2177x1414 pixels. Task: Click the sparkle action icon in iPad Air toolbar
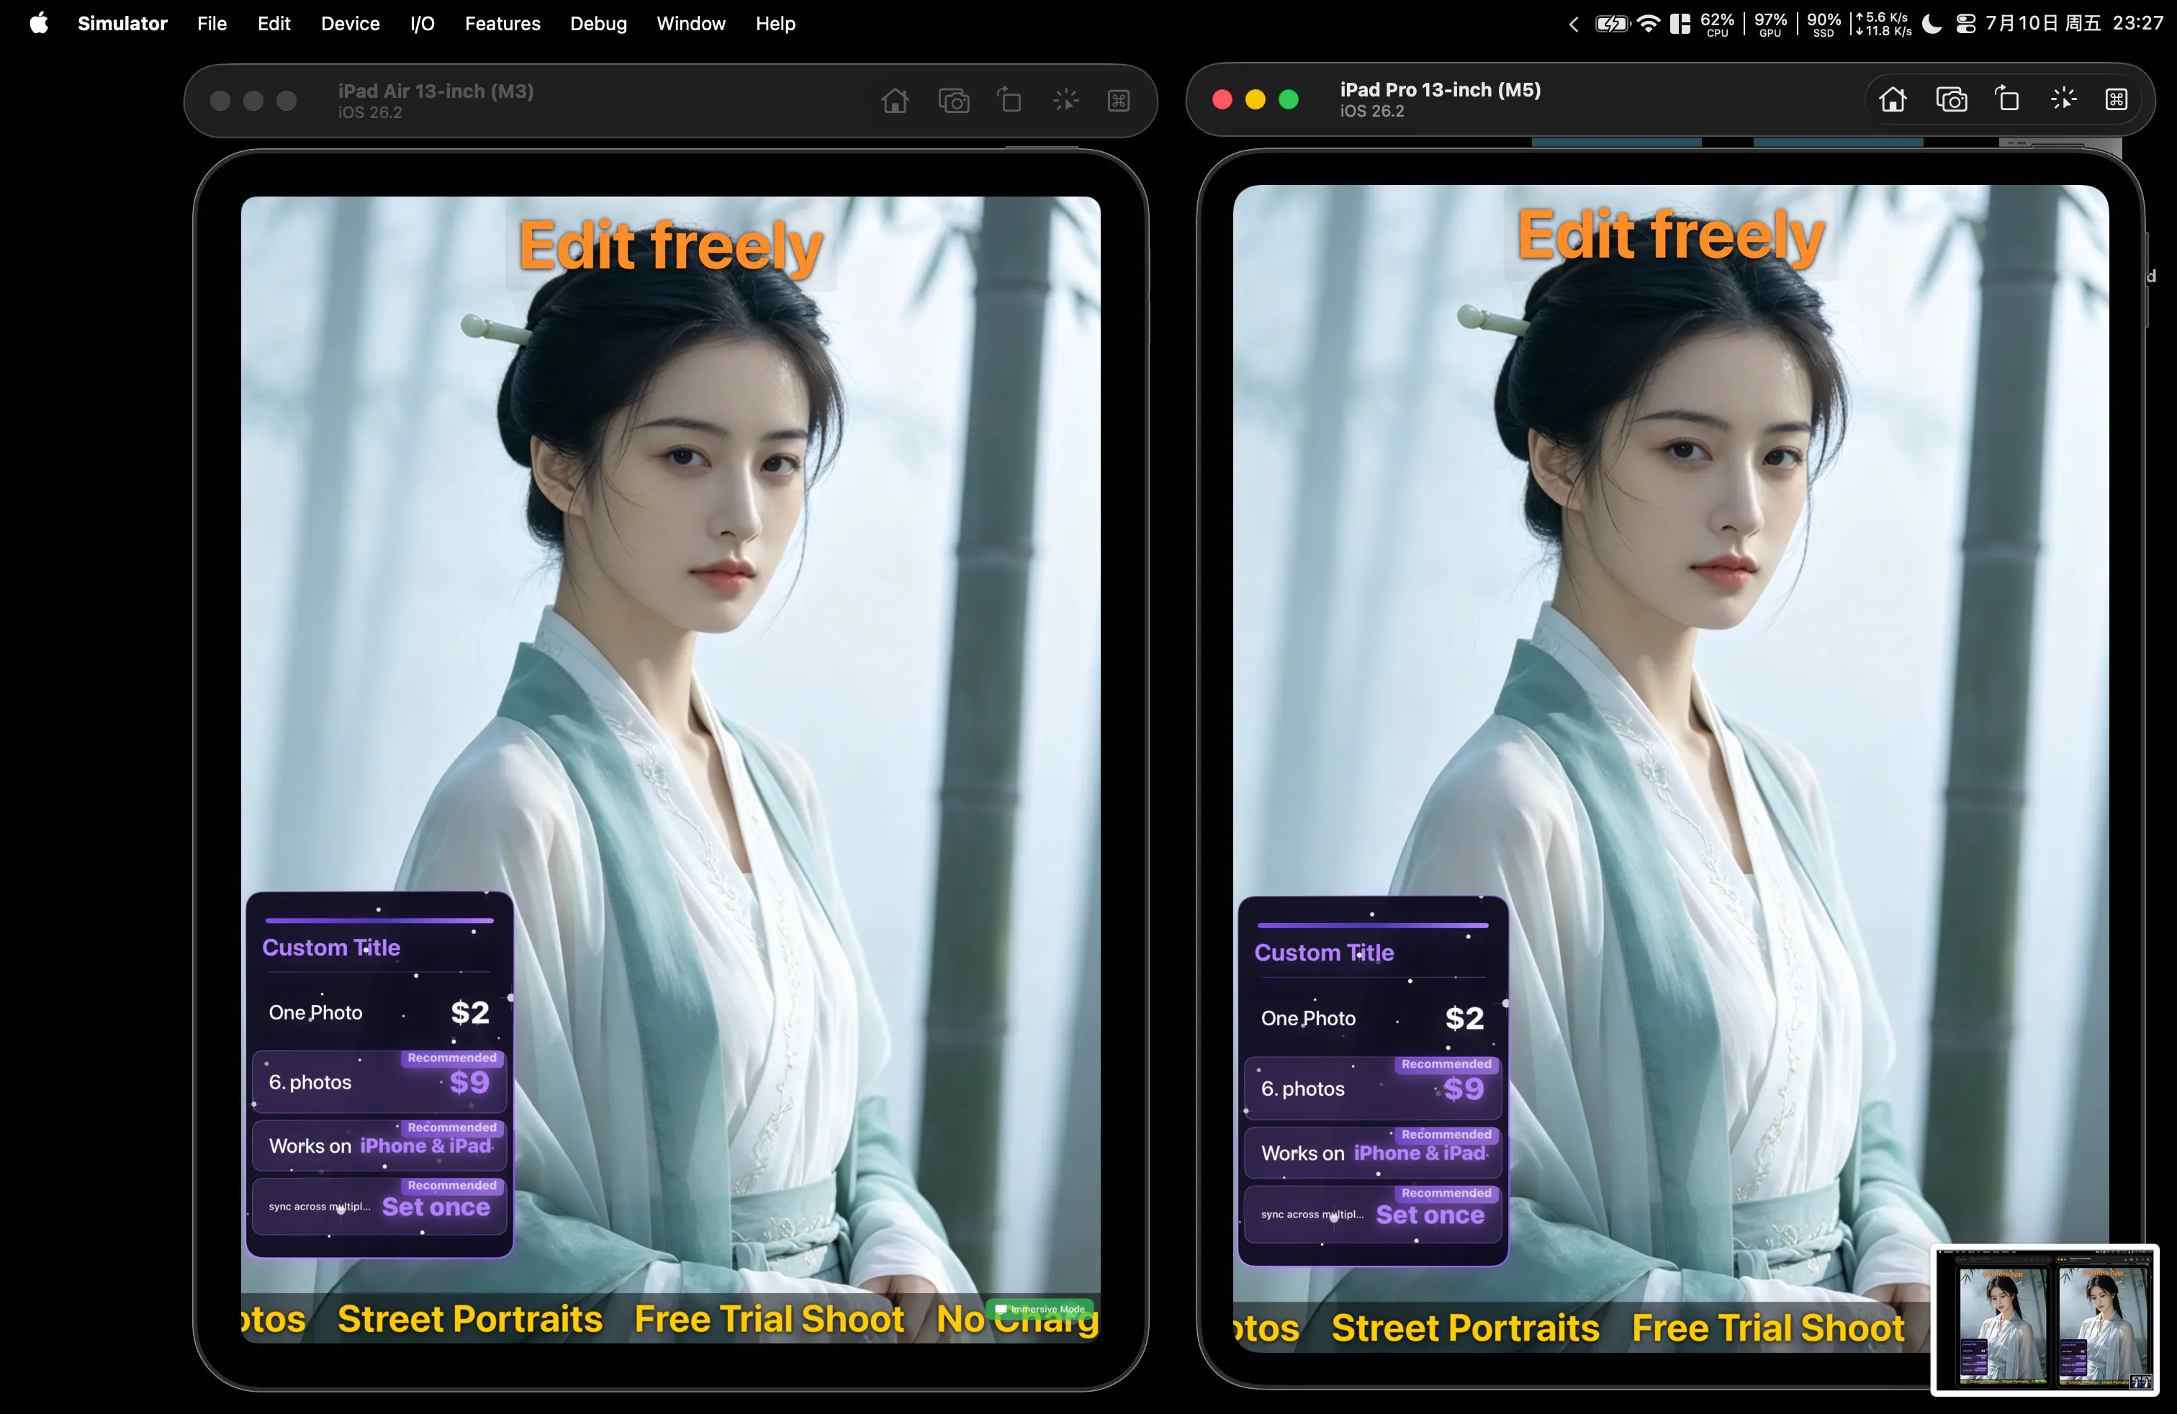point(1065,101)
